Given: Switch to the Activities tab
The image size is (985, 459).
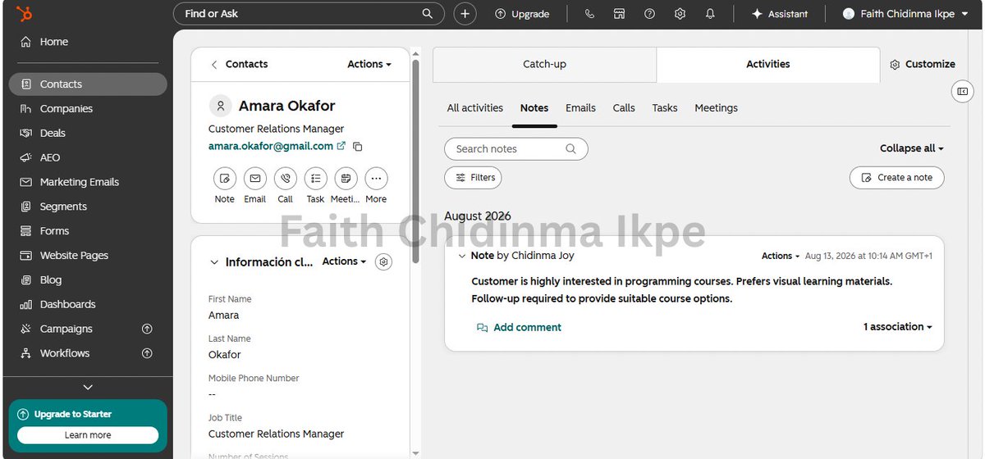Looking at the screenshot, I should [x=768, y=64].
